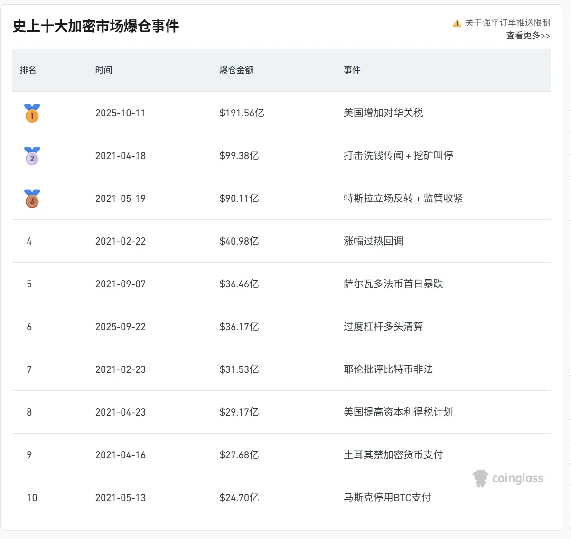Click the gold rank 1 medal icon
Viewport: 571px width, 539px height.
[x=32, y=113]
